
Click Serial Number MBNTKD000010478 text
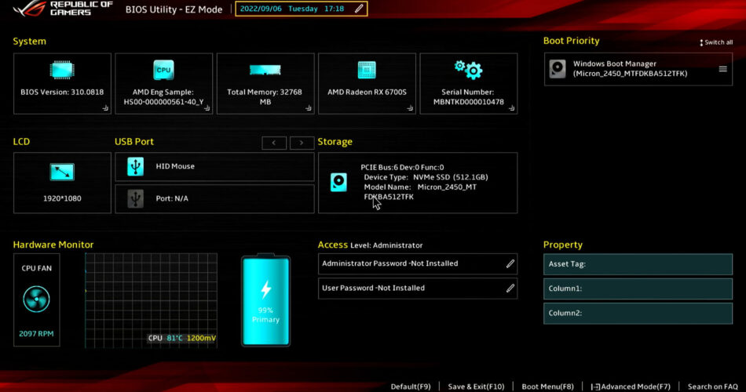[x=468, y=97]
